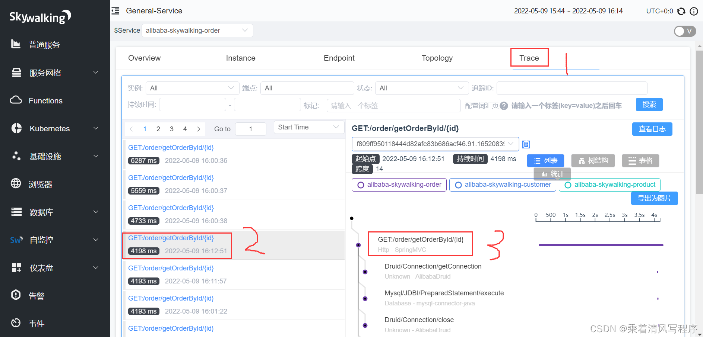Expand 仪表盘 menu chevron
703x337 pixels.
(96, 267)
